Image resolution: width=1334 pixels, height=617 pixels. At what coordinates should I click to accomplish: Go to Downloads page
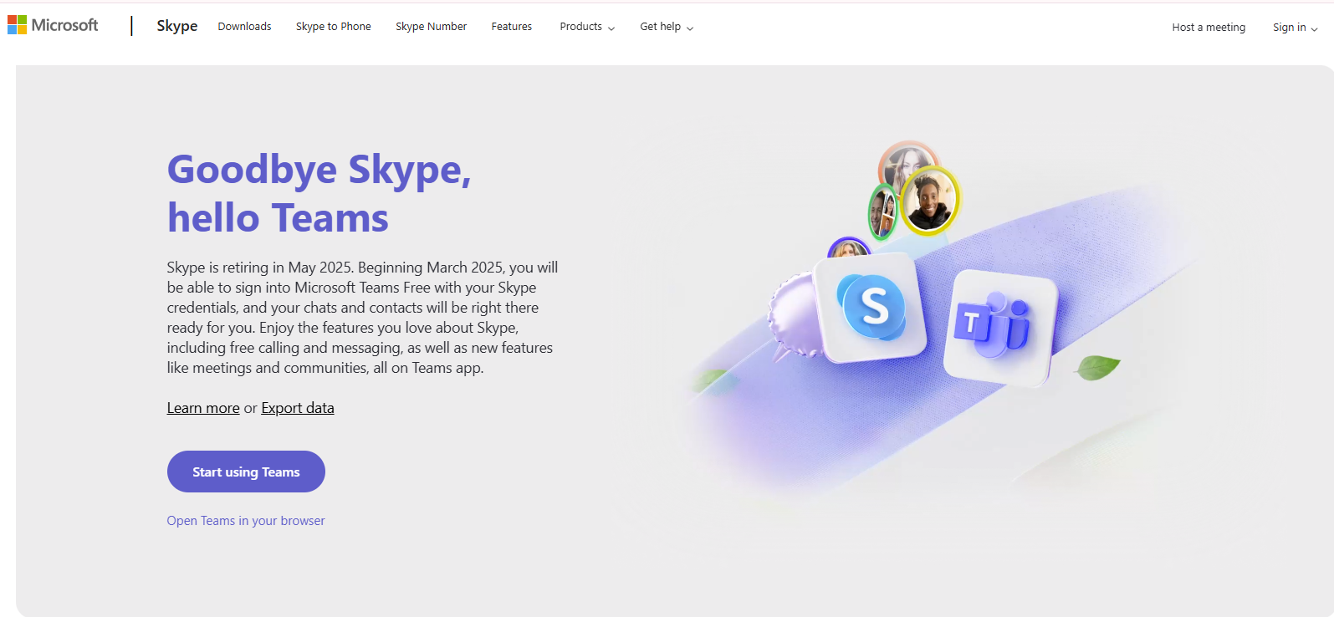pos(244,27)
